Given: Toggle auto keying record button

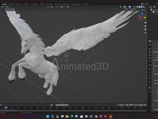Looking at the screenshot, I should pos(52,105).
